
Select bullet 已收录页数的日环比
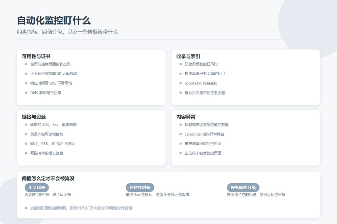coord(201,64)
